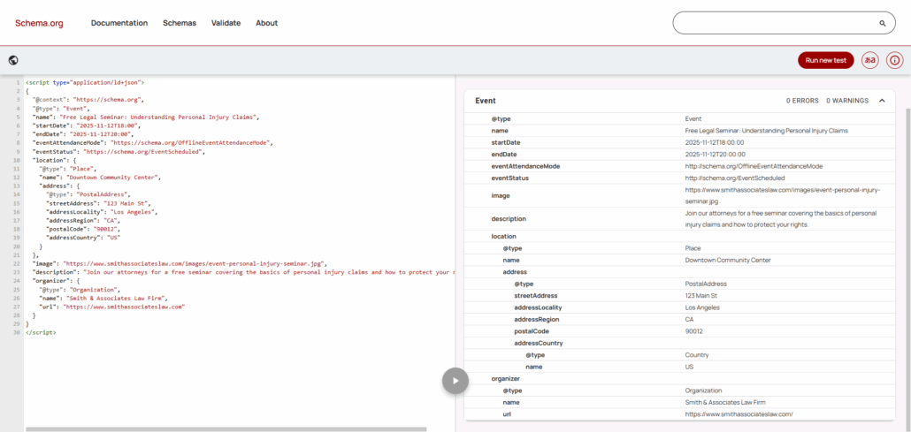Viewport: 911px width, 432px height.
Task: Collapse the Event results panel chevron
Action: [x=882, y=101]
